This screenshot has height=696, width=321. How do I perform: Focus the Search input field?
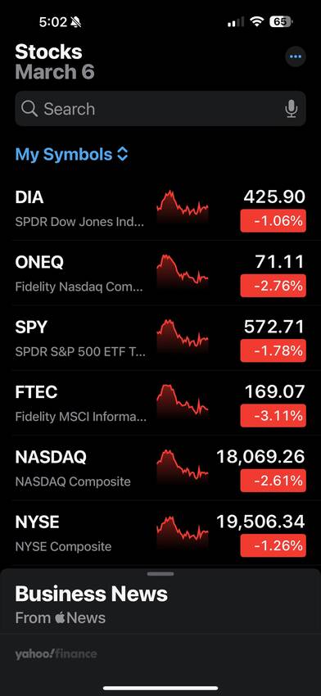160,109
